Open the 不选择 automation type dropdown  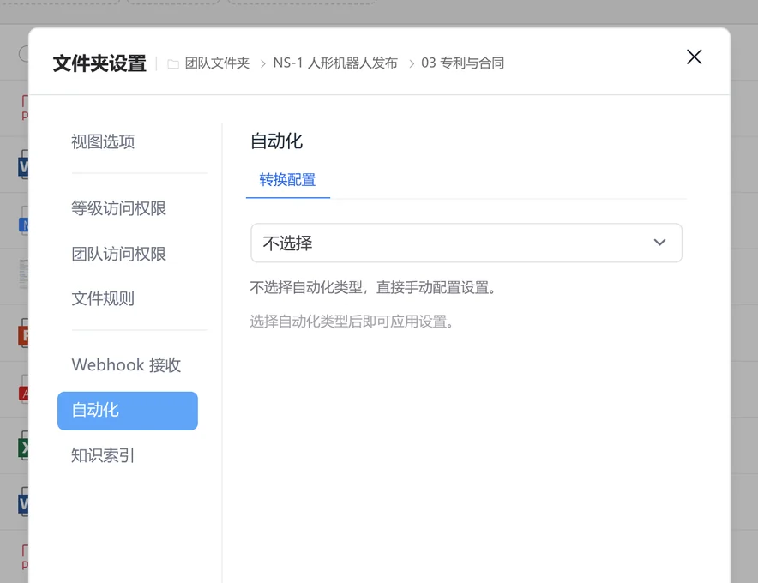466,243
